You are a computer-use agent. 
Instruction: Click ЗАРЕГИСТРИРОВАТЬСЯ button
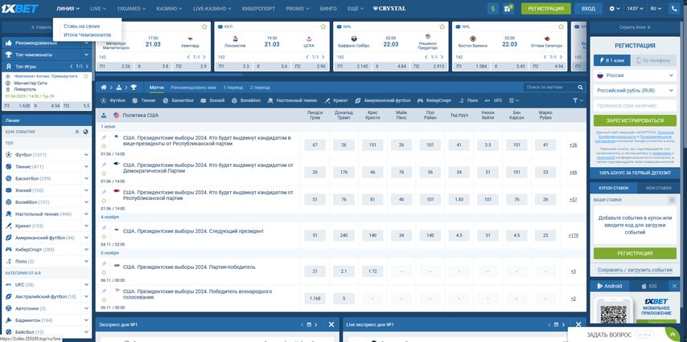click(x=635, y=120)
